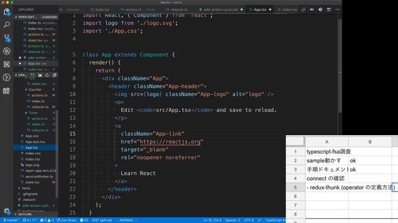The height and width of the screenshot is (223, 398).
Task: Click the explorer sidebar scrollbar
Action: (x=57, y=154)
